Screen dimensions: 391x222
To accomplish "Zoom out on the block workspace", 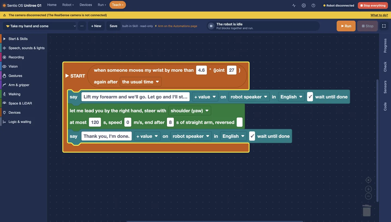I will coord(368,196).
